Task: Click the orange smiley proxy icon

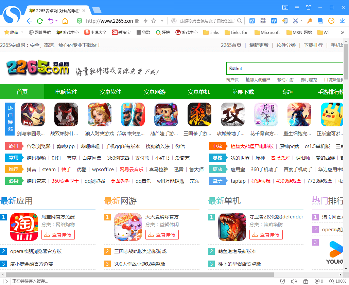Action: pyautogui.click(x=332, y=21)
